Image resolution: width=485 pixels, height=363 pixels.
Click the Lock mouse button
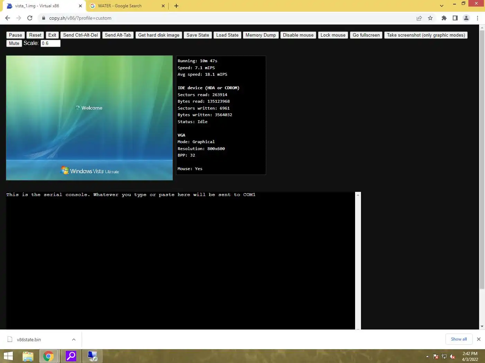coord(333,35)
